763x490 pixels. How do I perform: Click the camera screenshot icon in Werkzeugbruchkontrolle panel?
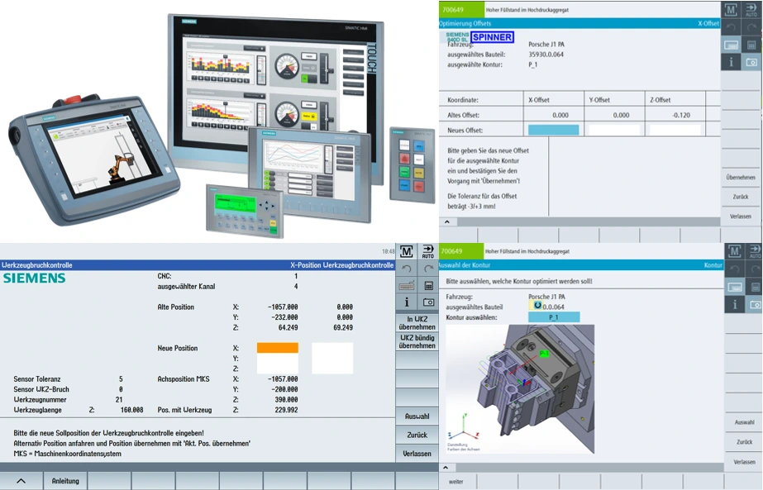point(428,302)
